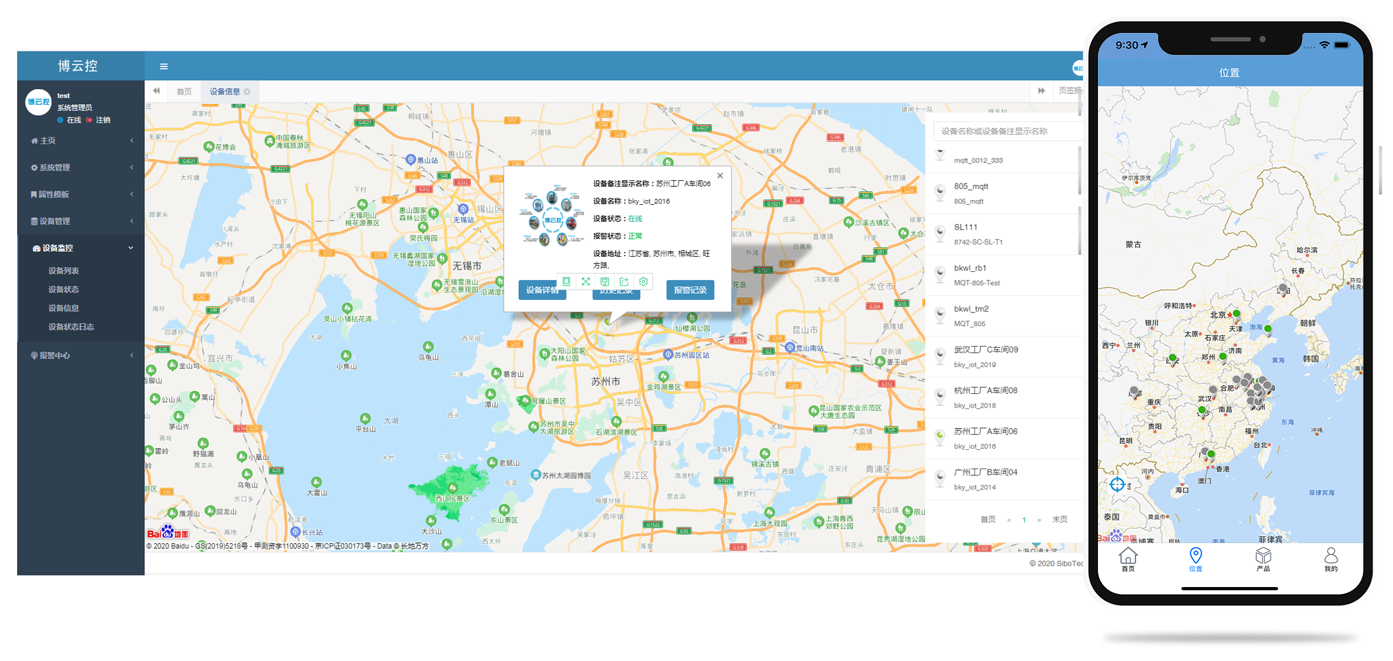The height and width of the screenshot is (661, 1393).
Task: Select 武汉工厂C车间09 device in list
Action: (x=1003, y=356)
